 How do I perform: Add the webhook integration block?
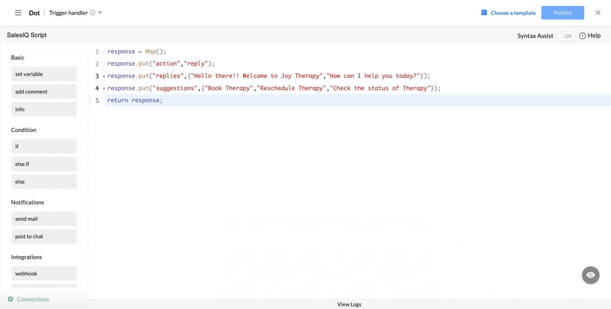[44, 274]
